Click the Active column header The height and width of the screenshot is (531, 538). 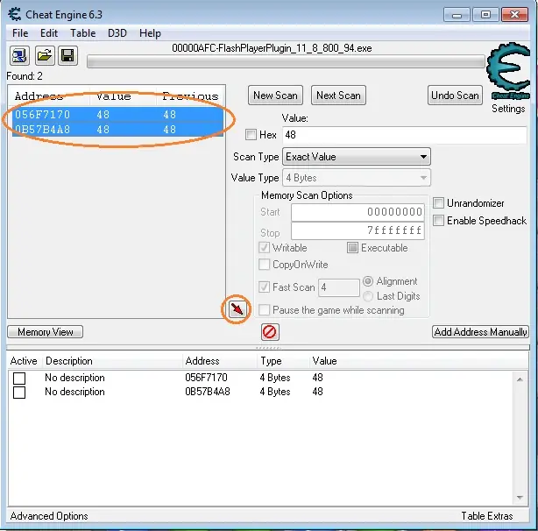24,361
